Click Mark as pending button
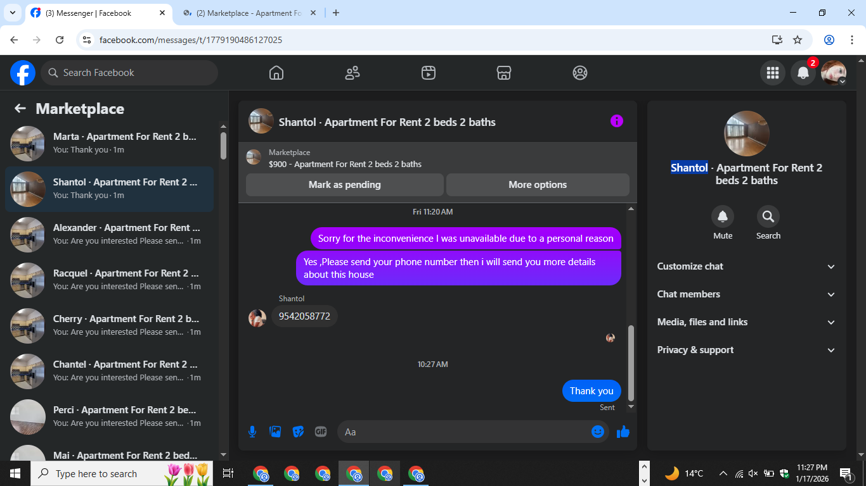Viewport: 866px width, 486px height. (345, 185)
